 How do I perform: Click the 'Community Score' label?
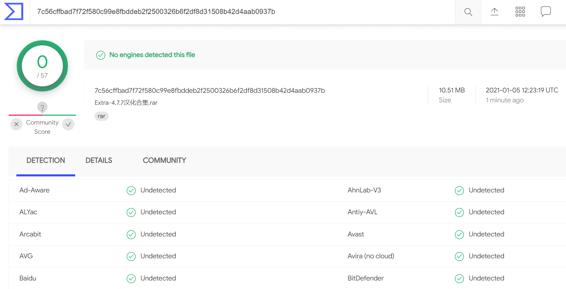42,127
